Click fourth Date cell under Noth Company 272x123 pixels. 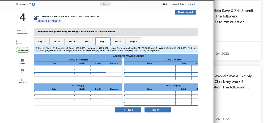(150, 104)
